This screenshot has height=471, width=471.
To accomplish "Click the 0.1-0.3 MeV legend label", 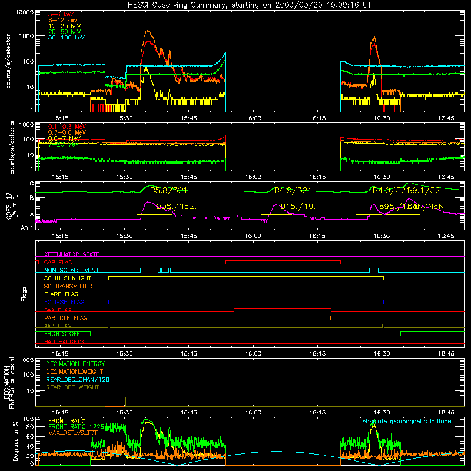I will [67, 127].
